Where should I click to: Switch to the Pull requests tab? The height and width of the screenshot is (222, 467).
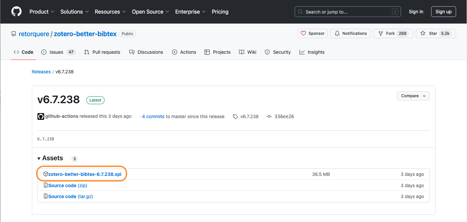click(x=102, y=52)
